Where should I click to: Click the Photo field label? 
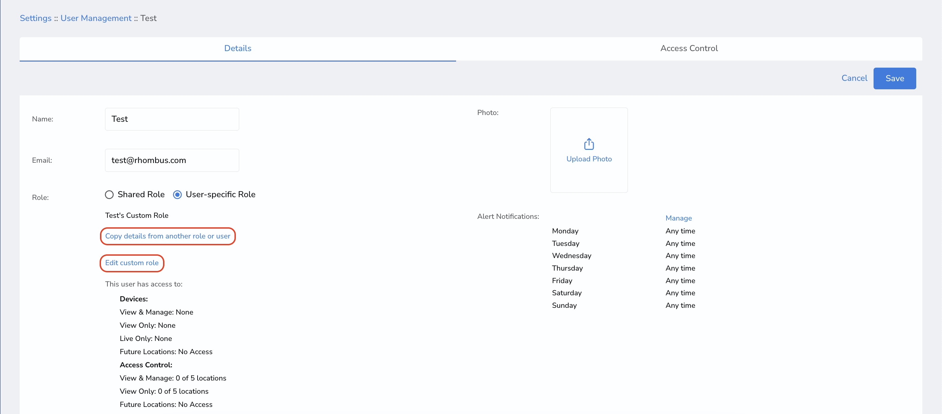[488, 112]
